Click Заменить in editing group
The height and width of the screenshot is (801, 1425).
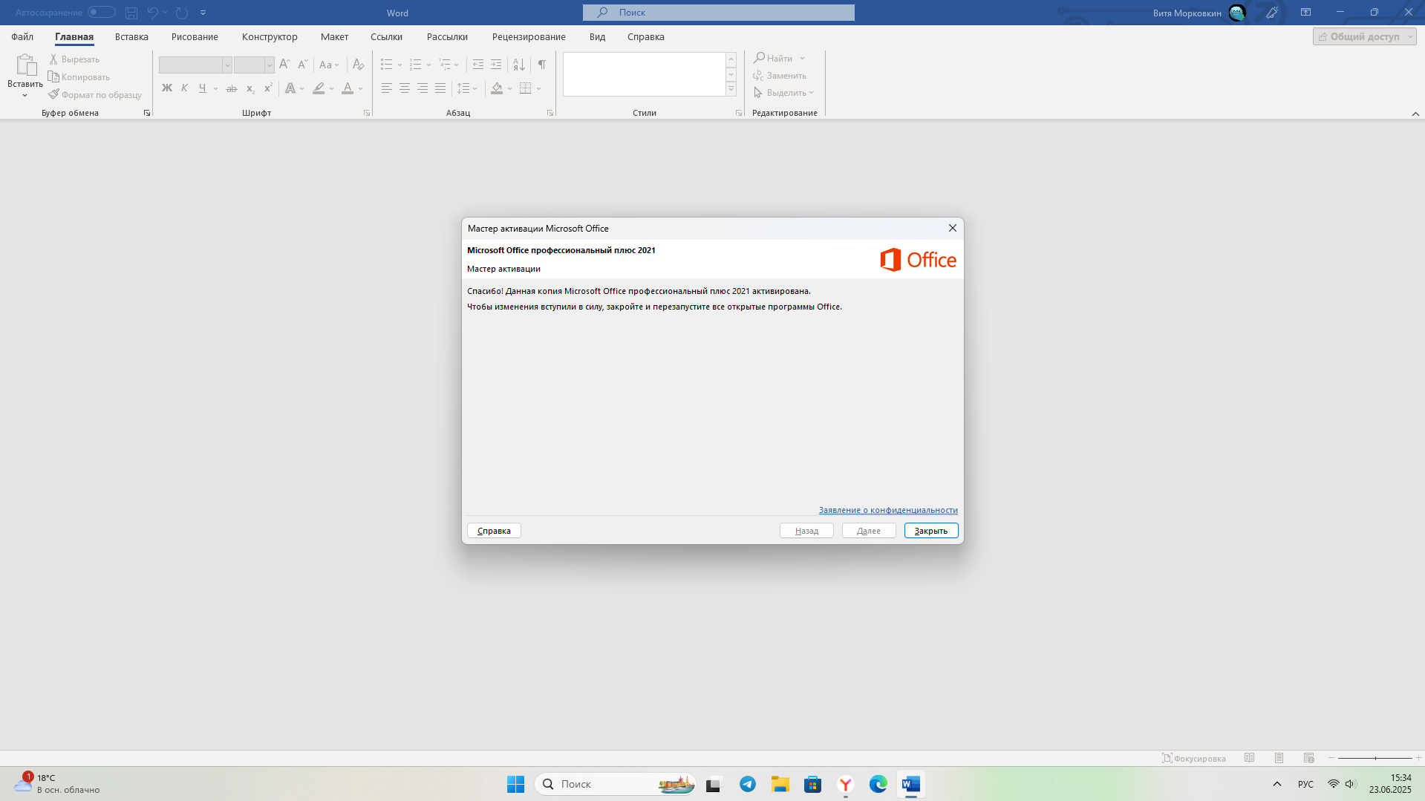click(780, 75)
